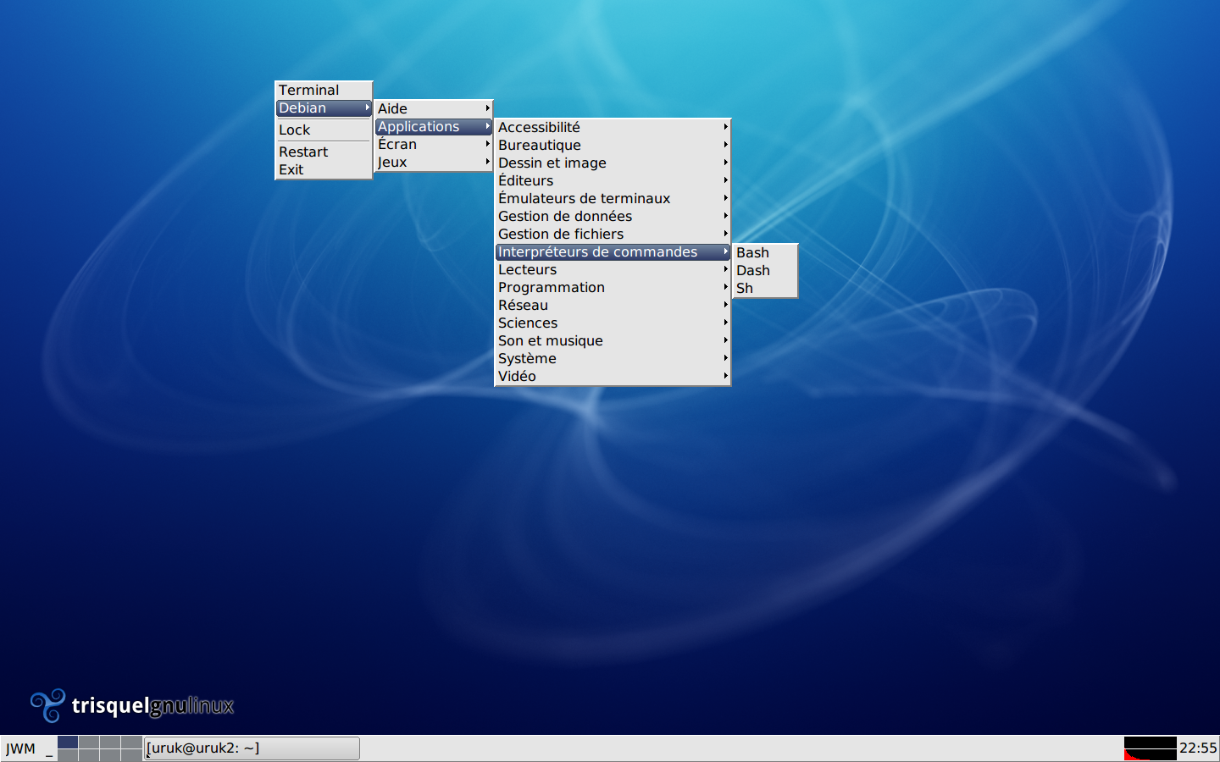Click the JWM menu button in taskbar
The image size is (1220, 762).
pyautogui.click(x=20, y=748)
